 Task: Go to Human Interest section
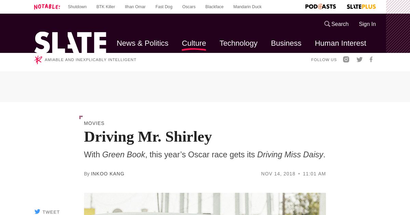[340, 43]
